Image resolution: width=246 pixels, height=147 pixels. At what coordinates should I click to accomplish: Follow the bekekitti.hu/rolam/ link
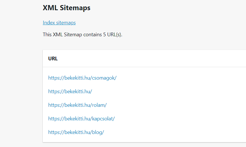pyautogui.click(x=78, y=105)
